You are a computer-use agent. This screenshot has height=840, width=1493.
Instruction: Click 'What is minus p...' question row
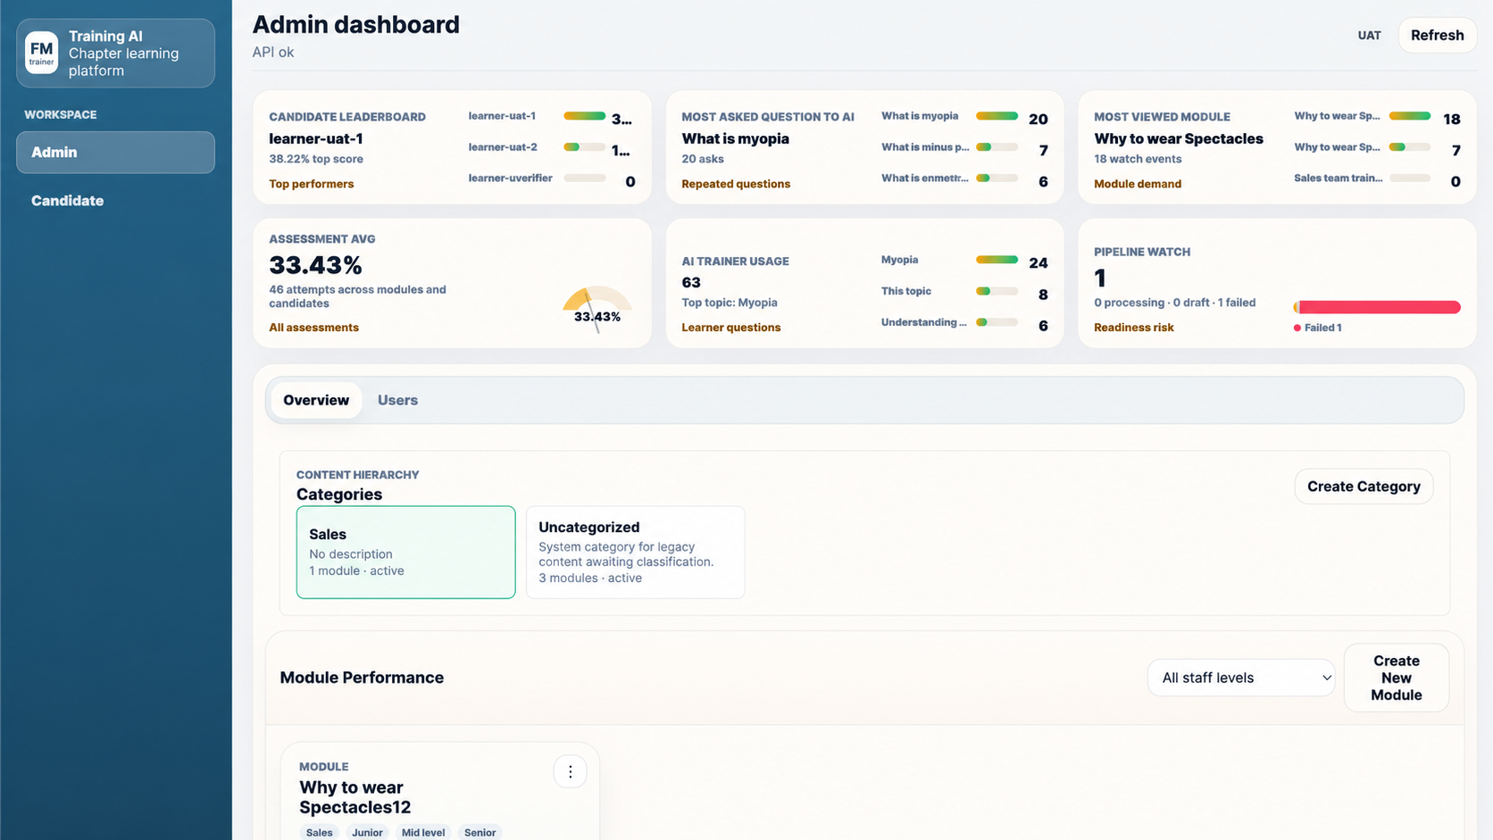pos(964,147)
